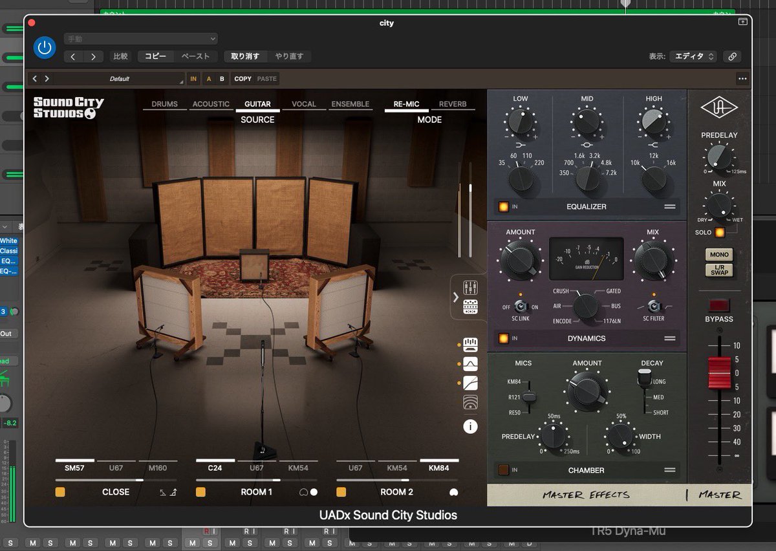Click the コピー button

[x=155, y=56]
